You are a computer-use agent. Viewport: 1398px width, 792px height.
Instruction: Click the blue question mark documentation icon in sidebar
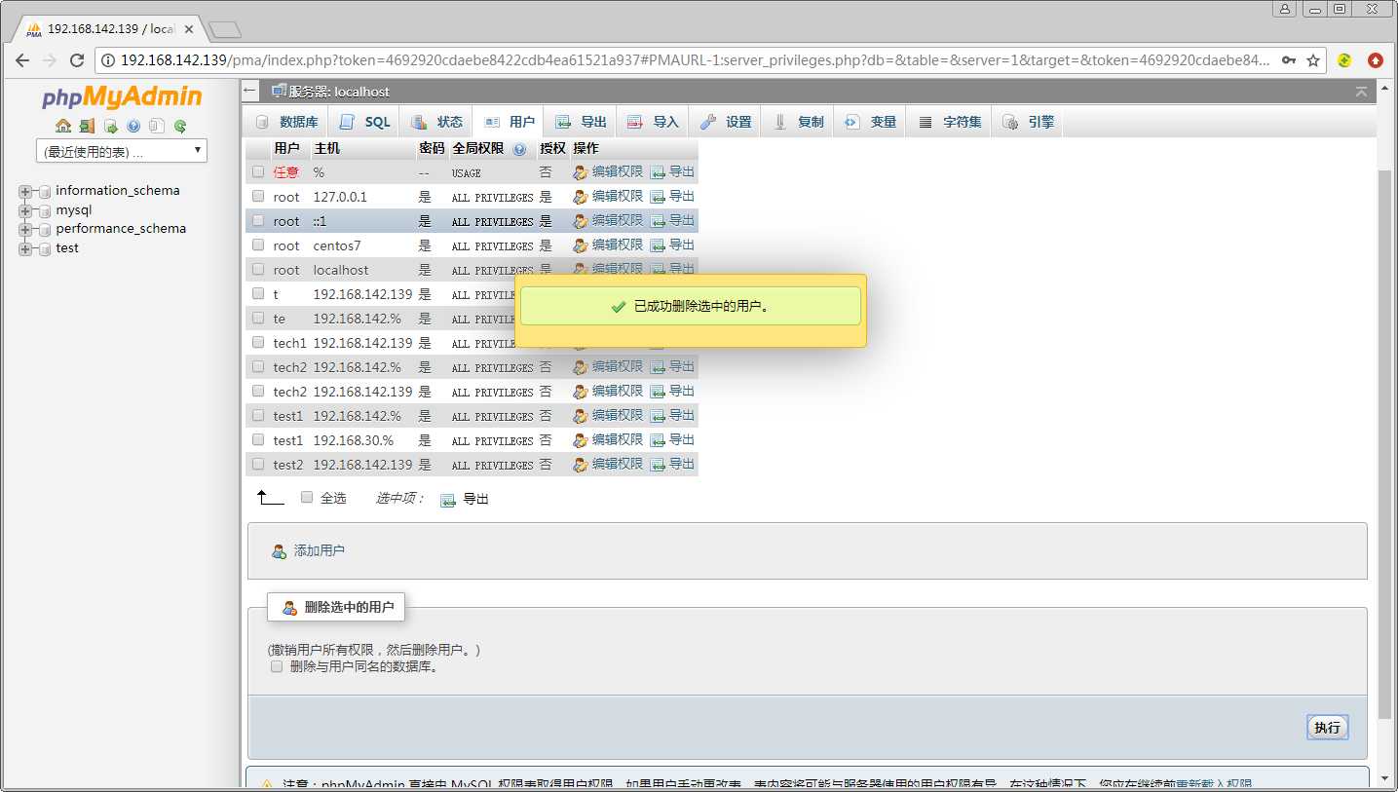pyautogui.click(x=133, y=126)
